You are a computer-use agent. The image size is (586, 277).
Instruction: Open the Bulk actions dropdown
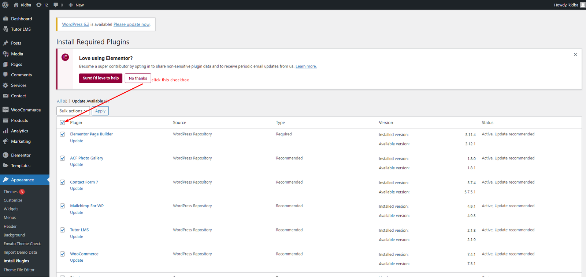73,111
